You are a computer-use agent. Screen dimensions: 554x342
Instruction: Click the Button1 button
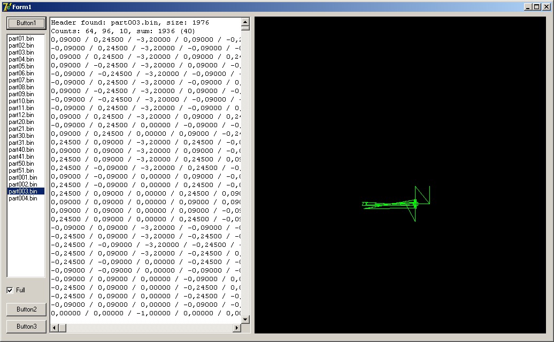(26, 23)
